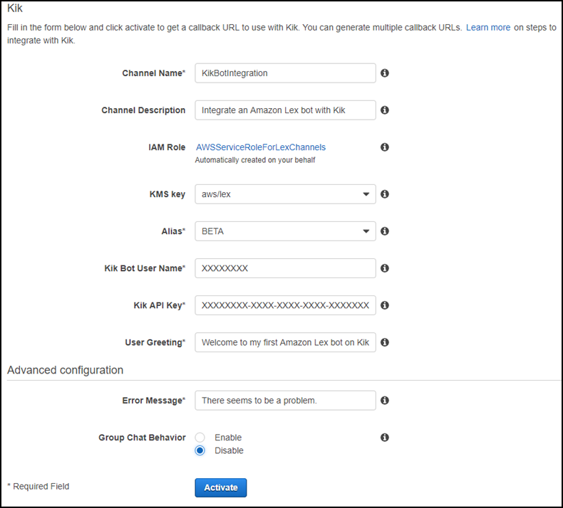Show info for the Error Message field
This screenshot has width=563, height=508.
coord(385,401)
